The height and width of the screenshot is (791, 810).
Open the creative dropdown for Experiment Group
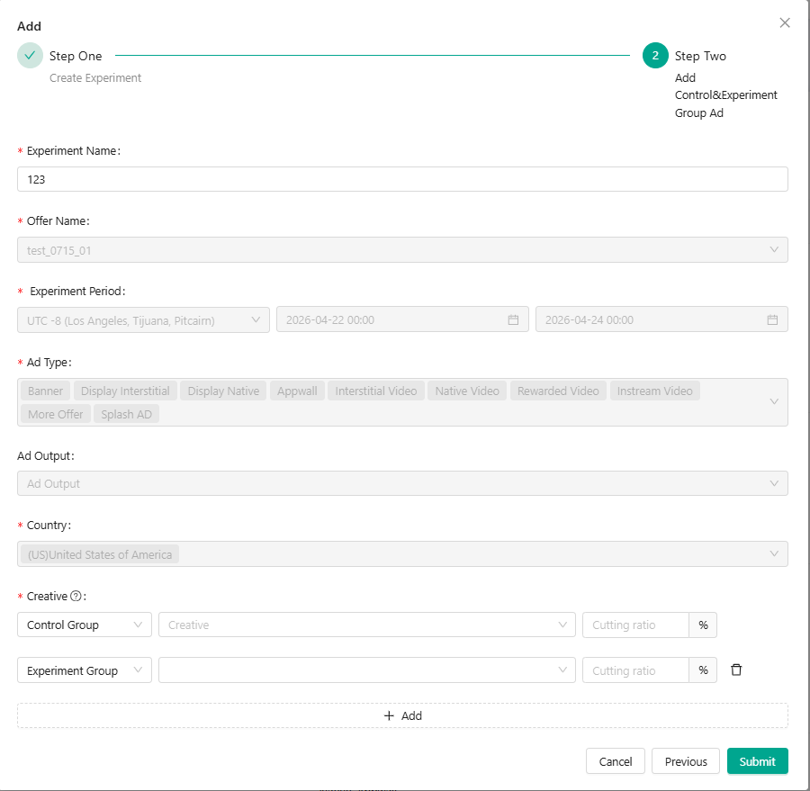click(367, 670)
